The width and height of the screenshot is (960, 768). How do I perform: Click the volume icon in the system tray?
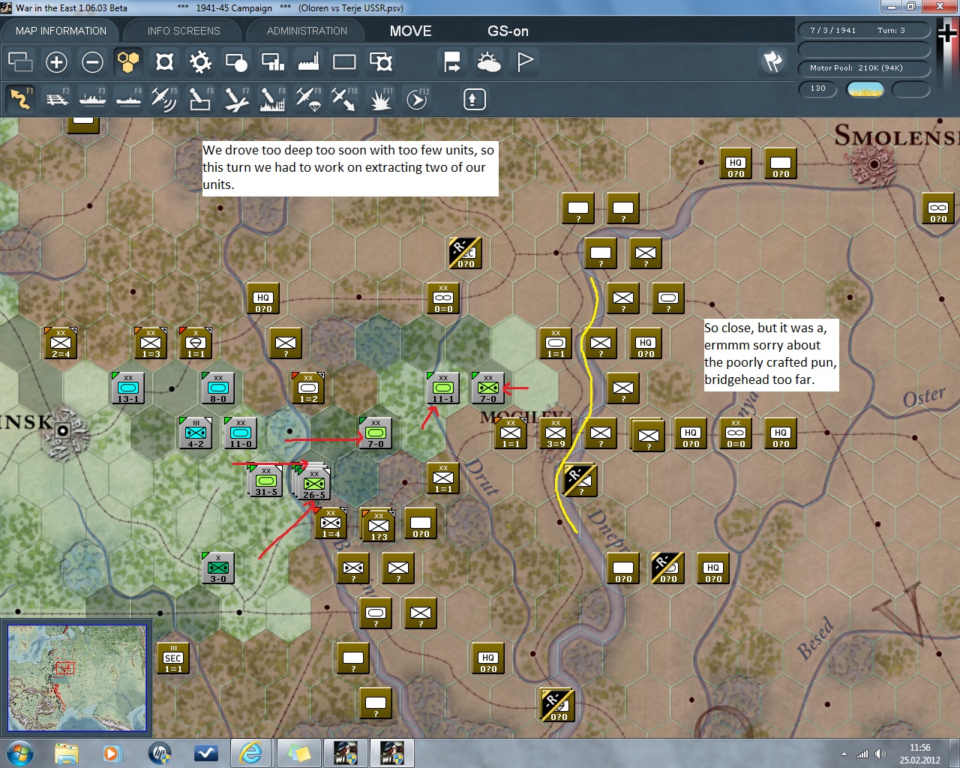880,754
